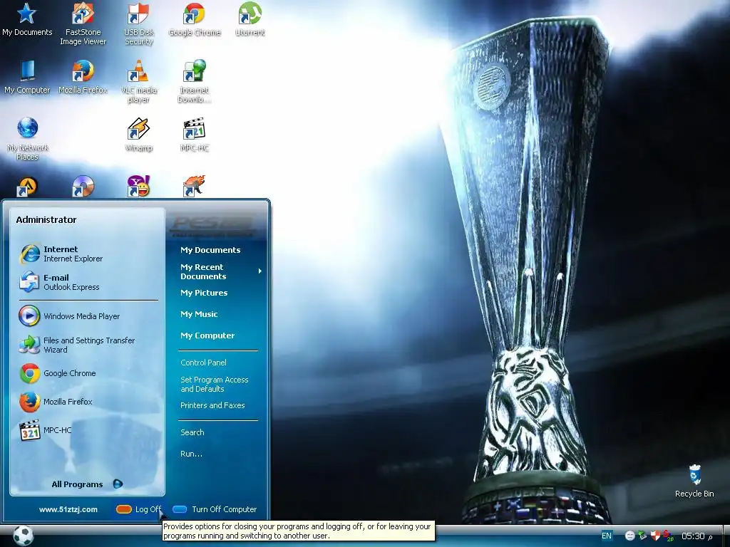Open Control Panel from Start menu
This screenshot has width=730, height=547.
click(203, 363)
